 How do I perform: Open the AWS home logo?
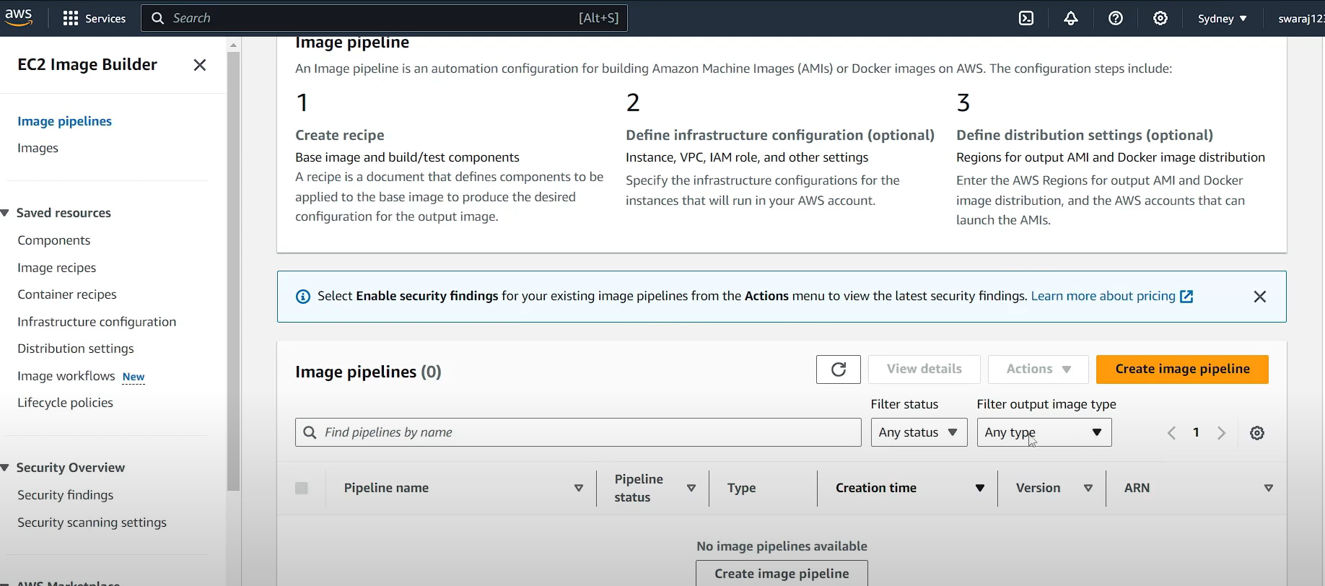19,18
